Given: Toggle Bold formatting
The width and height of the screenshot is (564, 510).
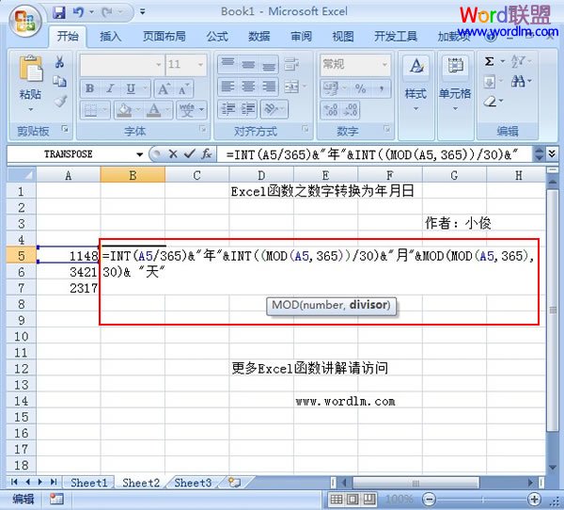Looking at the screenshot, I should [x=90, y=88].
